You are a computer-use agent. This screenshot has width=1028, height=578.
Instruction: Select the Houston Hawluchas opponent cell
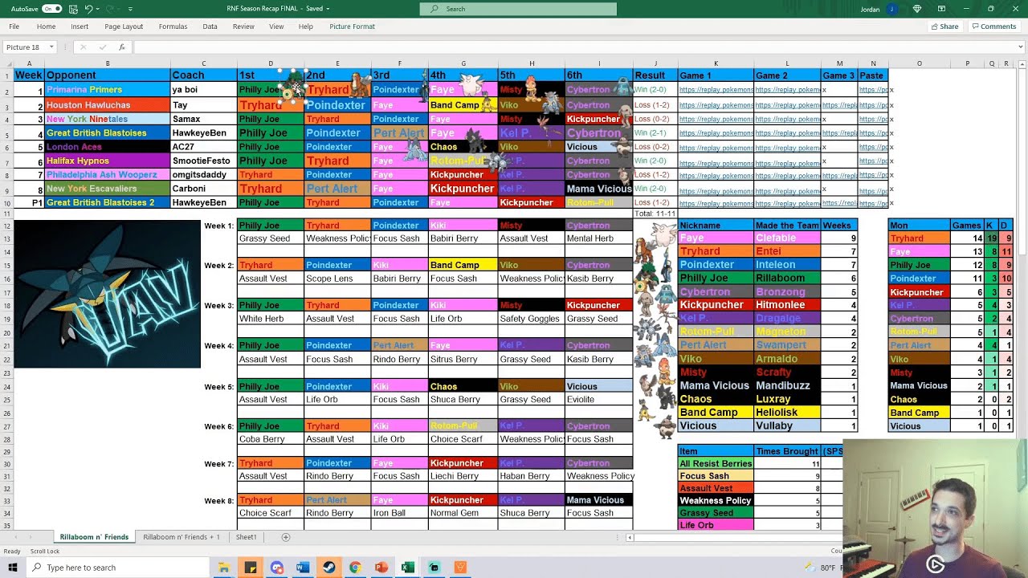pos(107,105)
